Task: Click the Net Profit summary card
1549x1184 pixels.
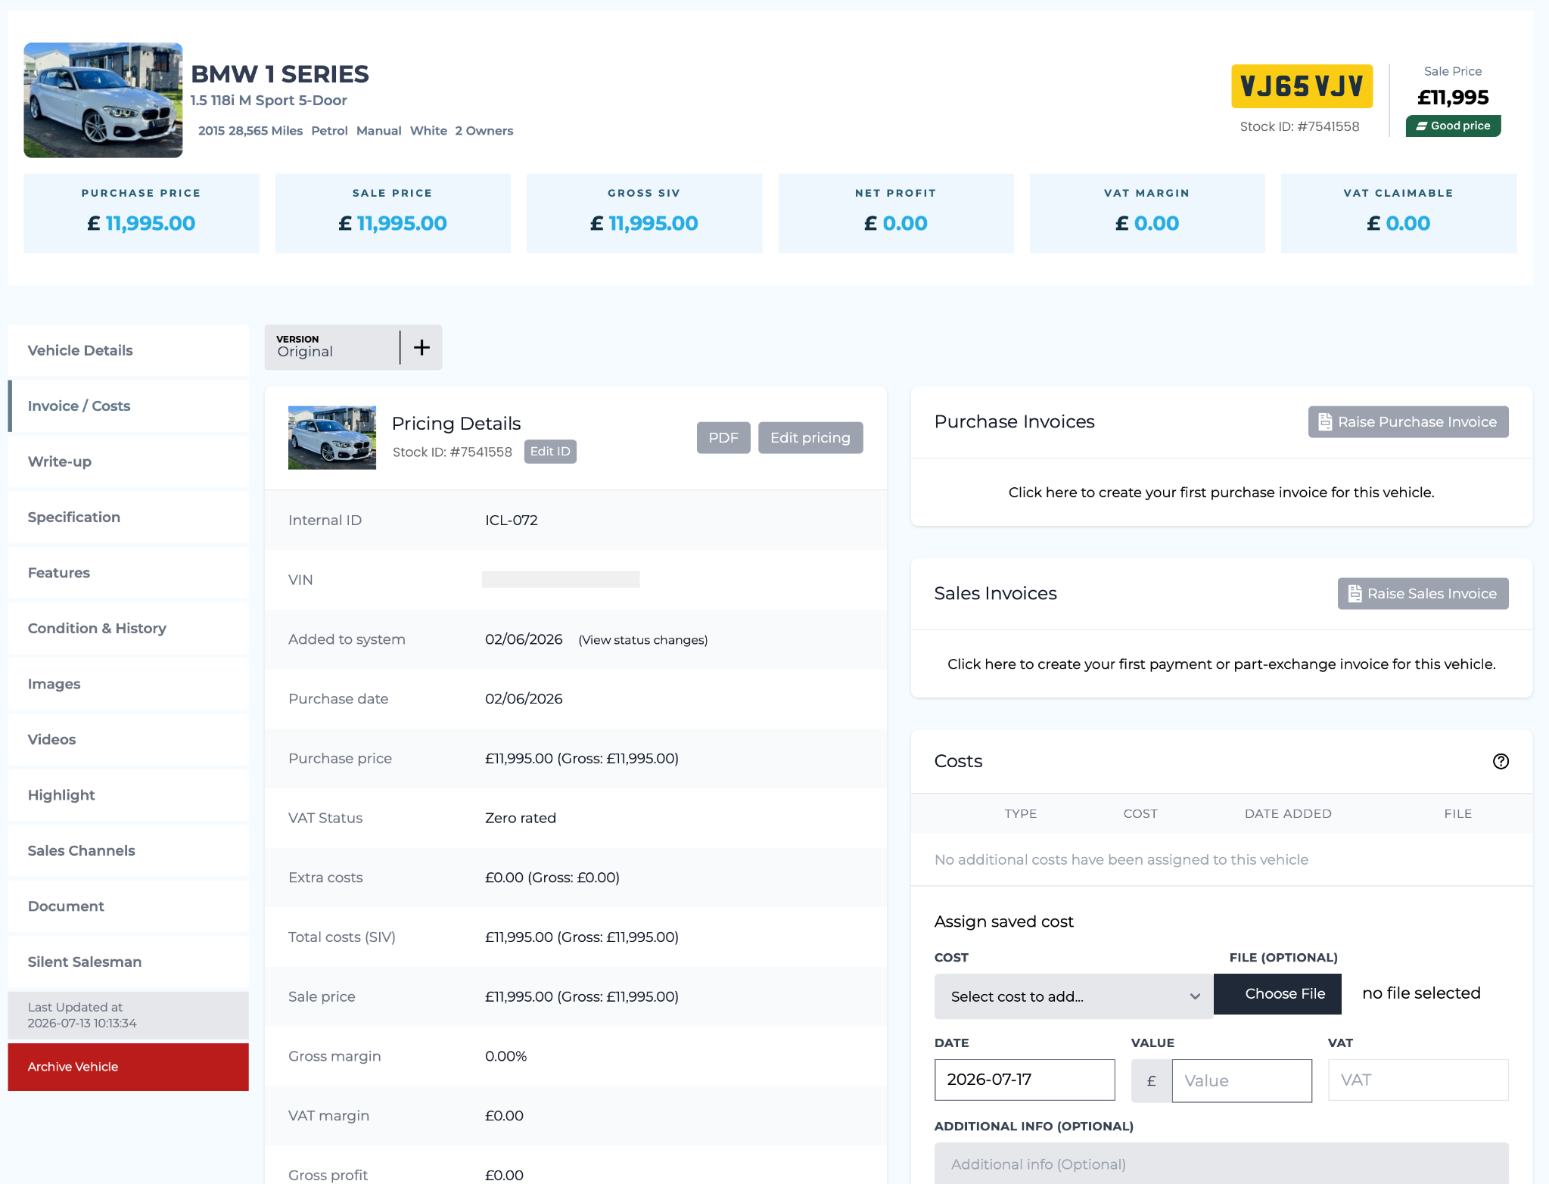Action: pos(896,213)
